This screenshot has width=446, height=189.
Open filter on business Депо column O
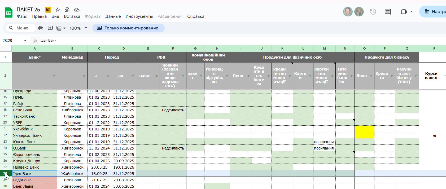click(x=371, y=76)
